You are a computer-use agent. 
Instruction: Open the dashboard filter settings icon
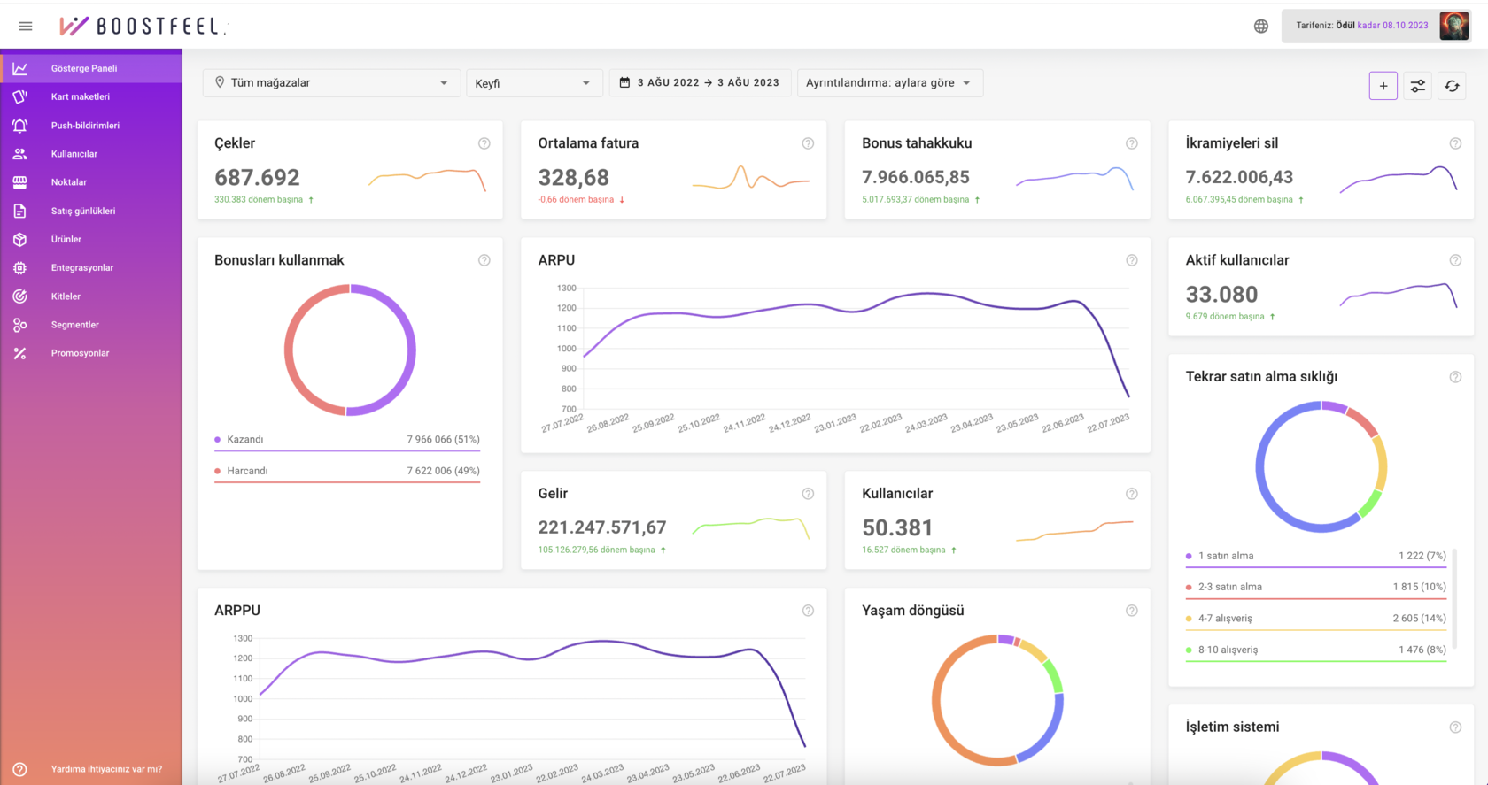tap(1418, 86)
